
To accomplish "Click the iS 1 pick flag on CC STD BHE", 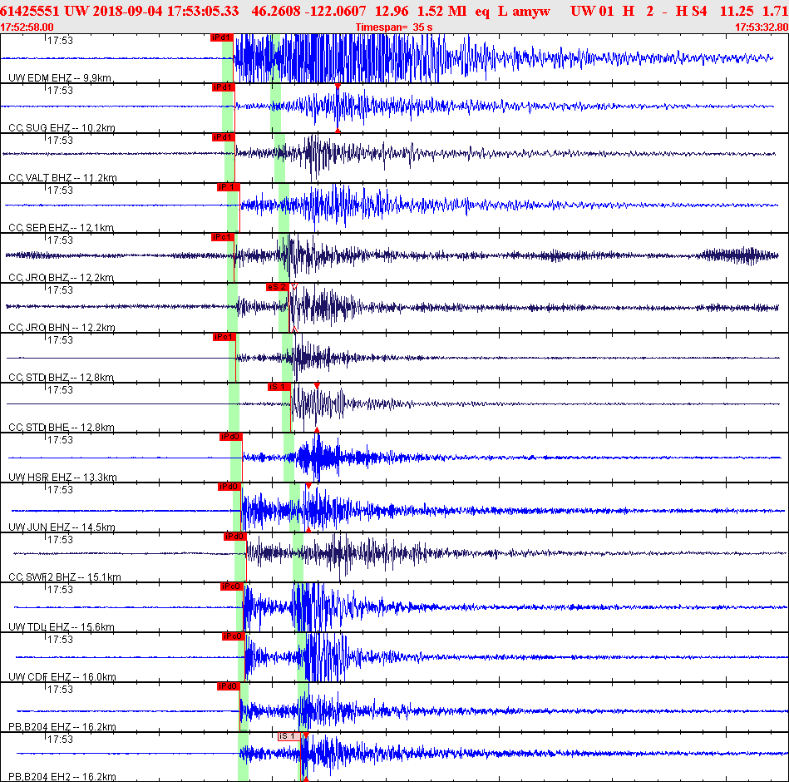I will (x=279, y=387).
